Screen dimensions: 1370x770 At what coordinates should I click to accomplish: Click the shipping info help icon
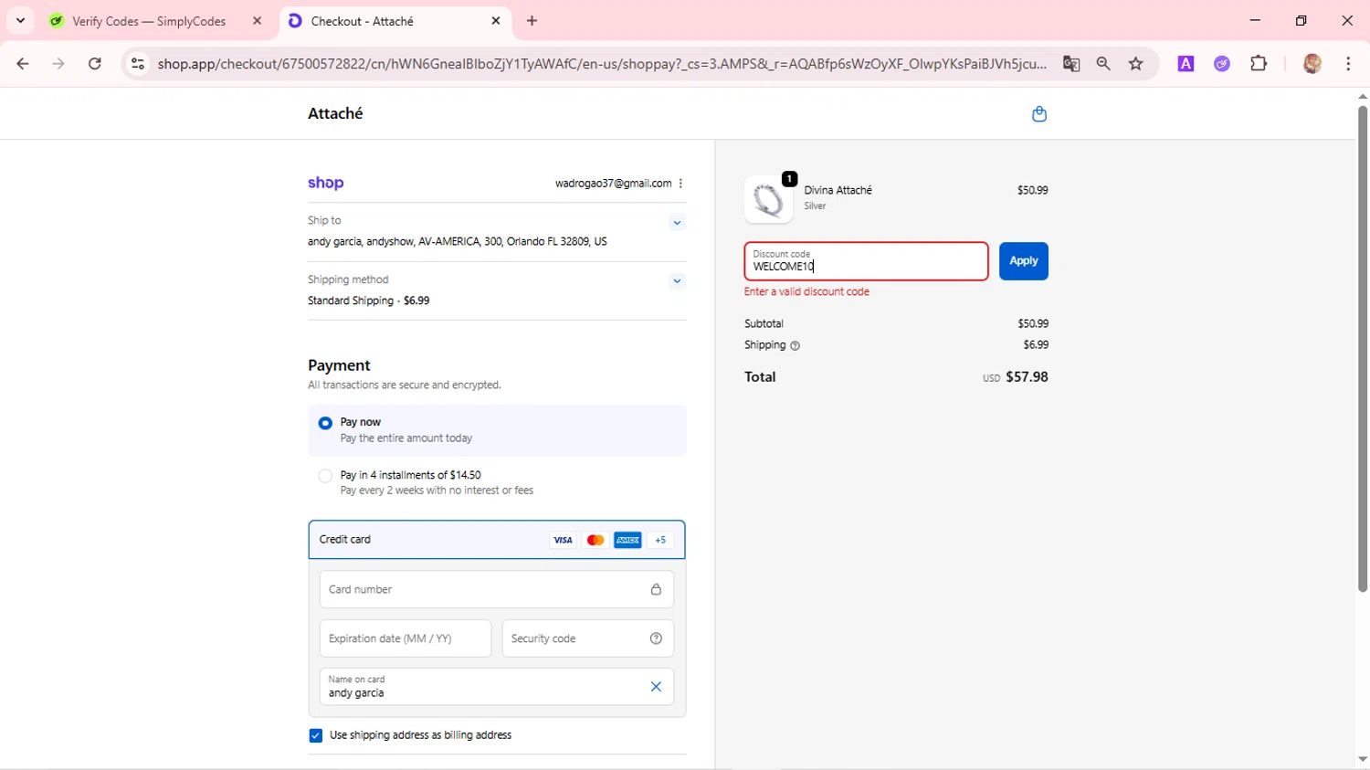tap(795, 346)
